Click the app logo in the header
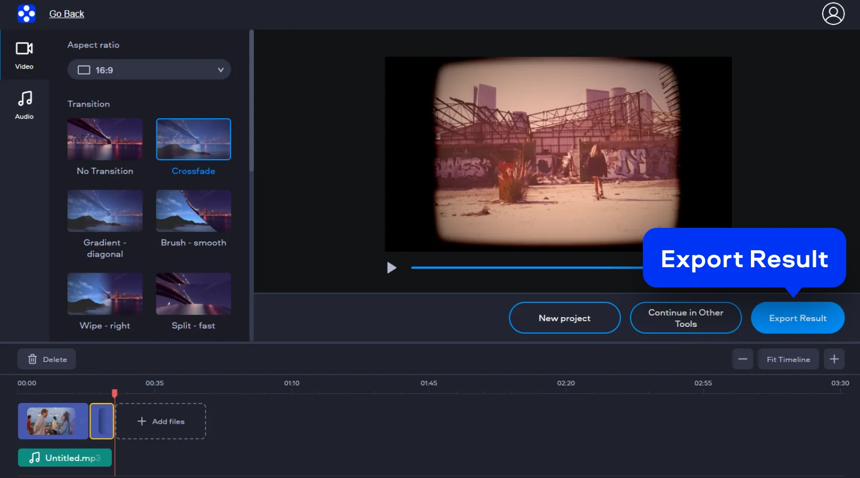Viewport: 860px width, 478px height. [x=27, y=14]
